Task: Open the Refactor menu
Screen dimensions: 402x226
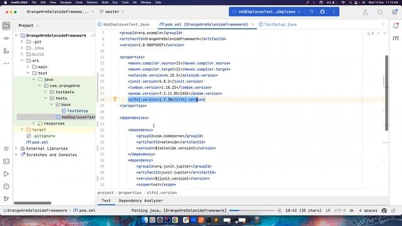Action: pyautogui.click(x=92, y=3)
